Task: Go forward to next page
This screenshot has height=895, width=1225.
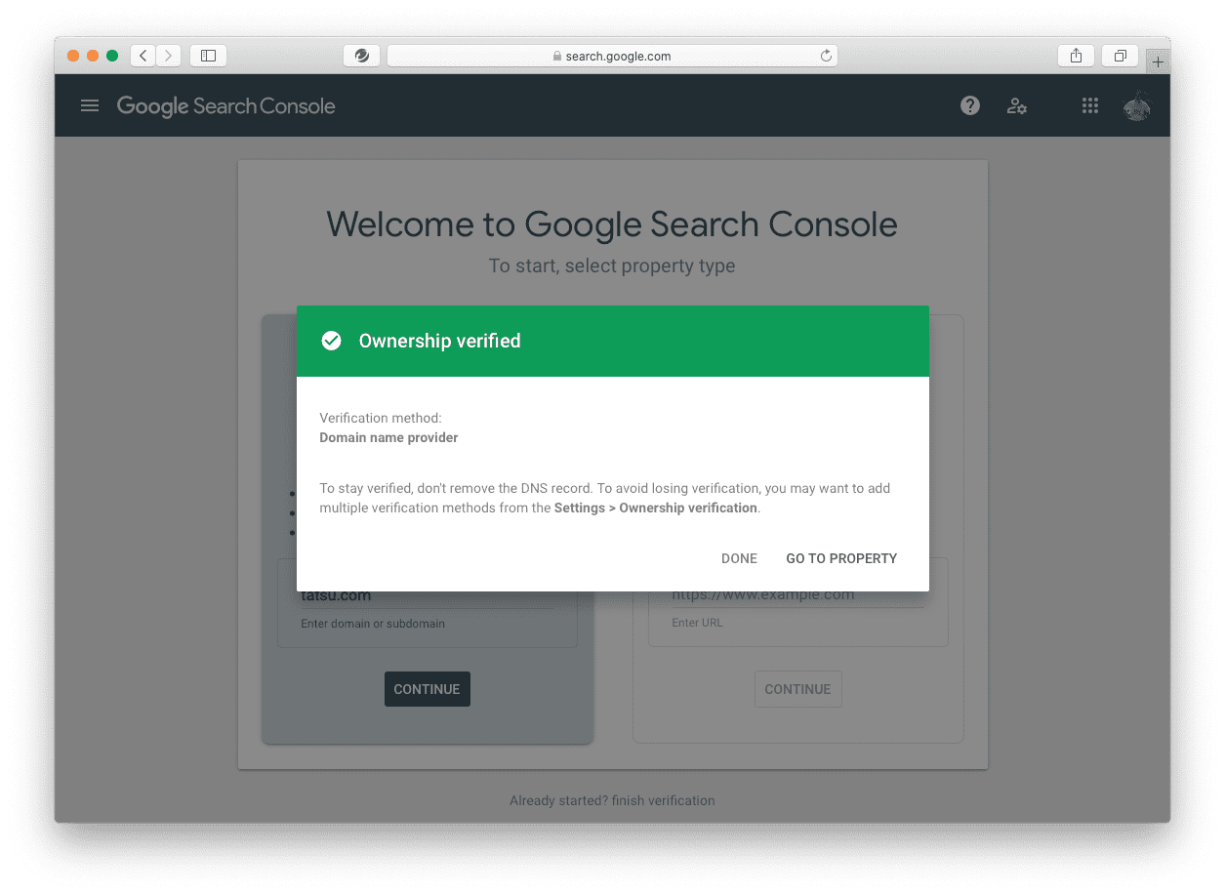Action: [x=168, y=56]
